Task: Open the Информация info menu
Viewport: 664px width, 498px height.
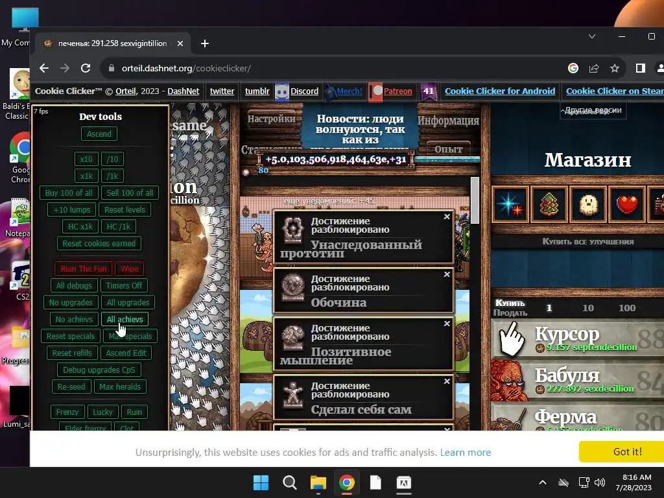Action: [449, 121]
